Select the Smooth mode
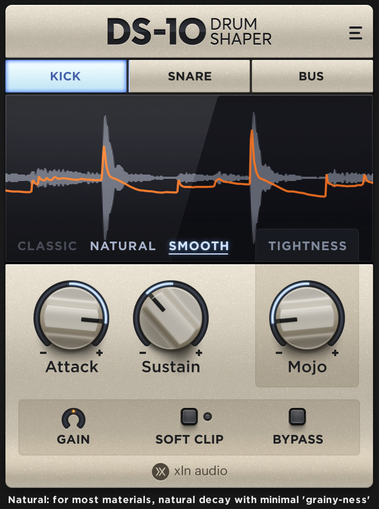The height and width of the screenshot is (509, 379). coord(199,246)
